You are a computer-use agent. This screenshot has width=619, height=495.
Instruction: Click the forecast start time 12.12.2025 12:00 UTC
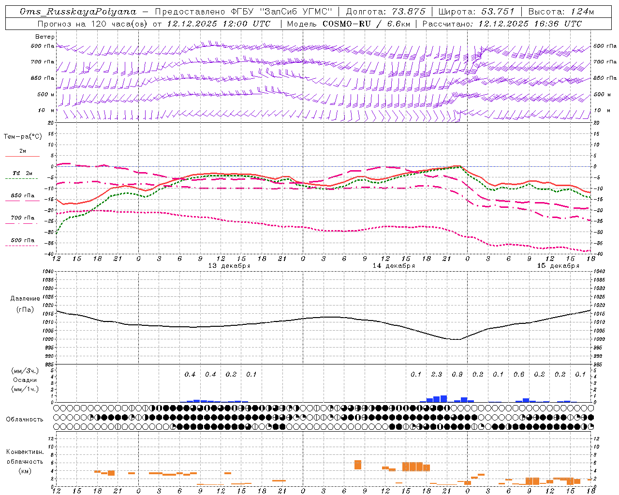click(x=219, y=24)
